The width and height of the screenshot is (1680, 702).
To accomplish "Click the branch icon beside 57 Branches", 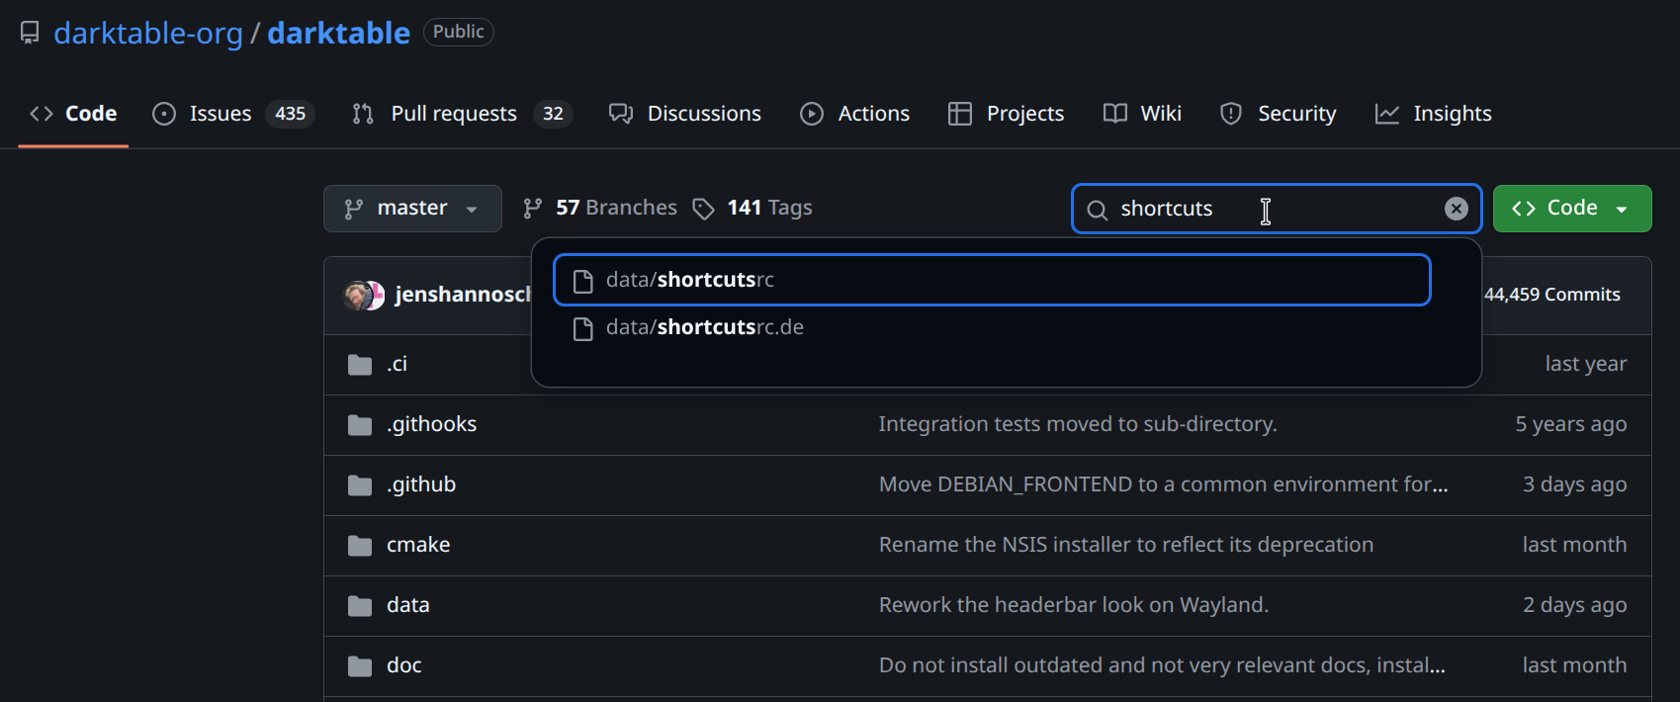I will point(533,209).
